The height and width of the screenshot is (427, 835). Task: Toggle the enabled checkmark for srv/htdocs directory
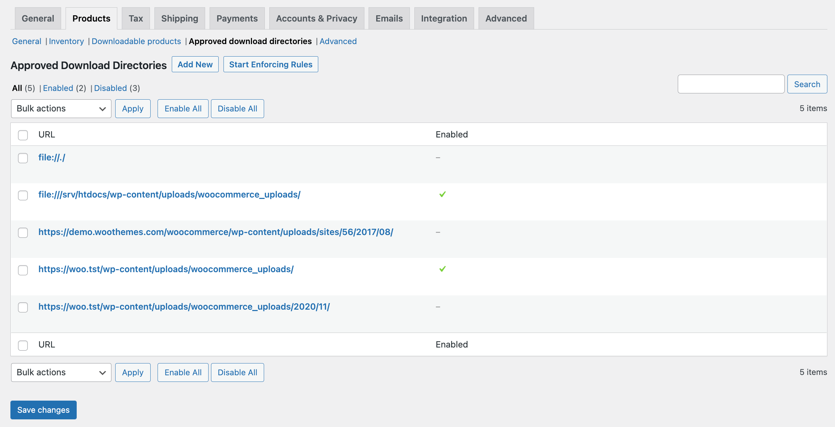[x=442, y=194]
